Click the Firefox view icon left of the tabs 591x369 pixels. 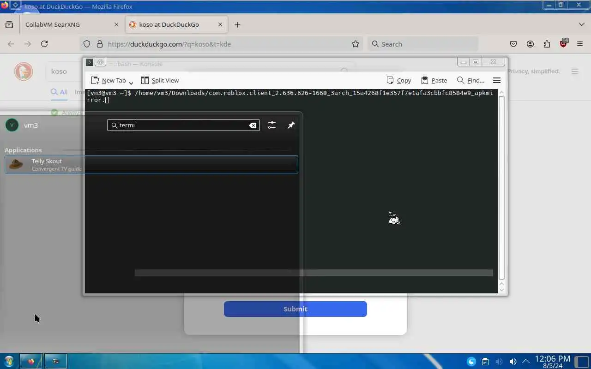click(x=9, y=25)
